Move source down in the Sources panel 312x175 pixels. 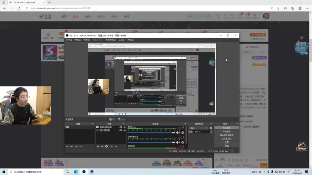[116, 147]
